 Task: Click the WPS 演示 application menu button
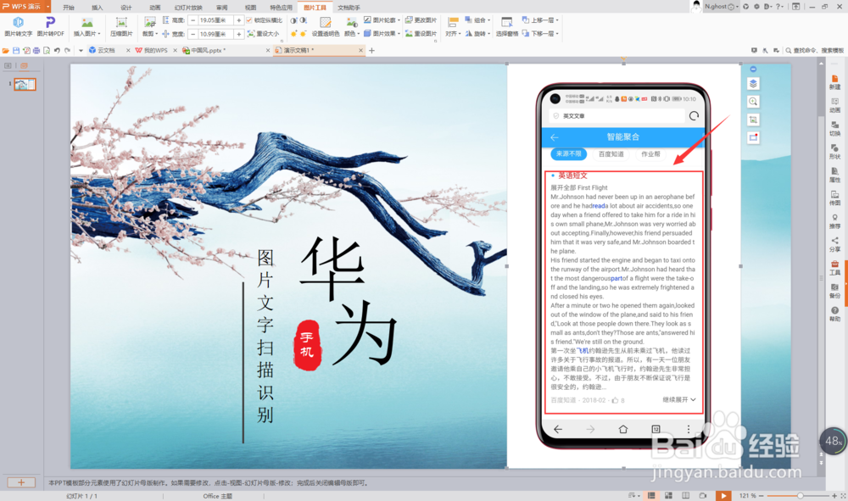pos(25,7)
